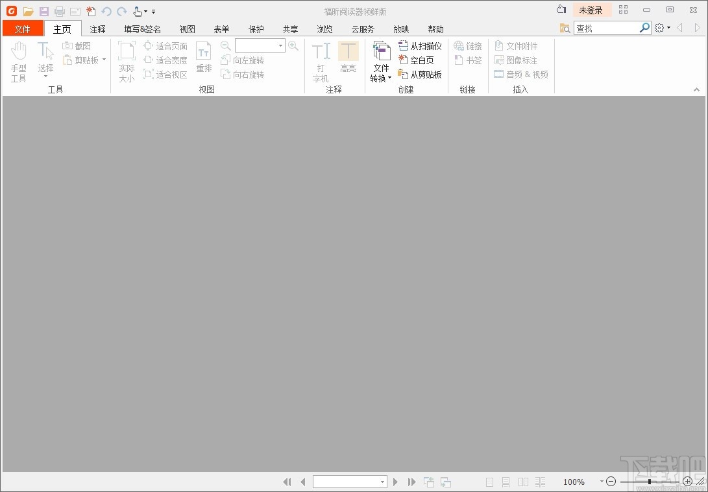The height and width of the screenshot is (492, 708).
Task: Enable facing page layout in status bar
Action: 523,482
